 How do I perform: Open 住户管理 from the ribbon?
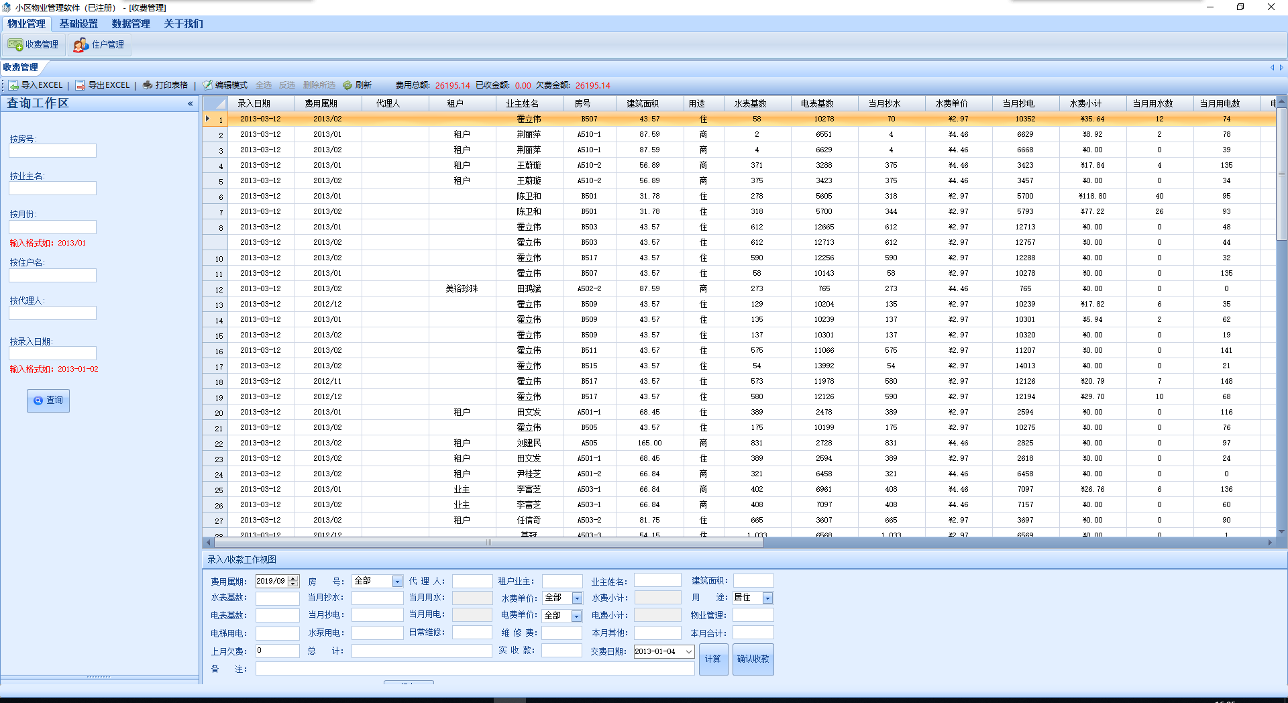pyautogui.click(x=99, y=45)
